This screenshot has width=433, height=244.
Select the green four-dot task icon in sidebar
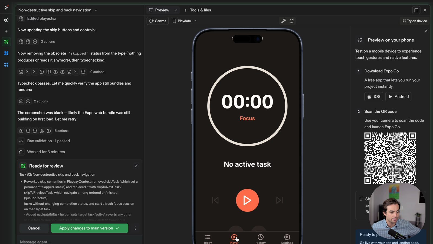point(6,42)
